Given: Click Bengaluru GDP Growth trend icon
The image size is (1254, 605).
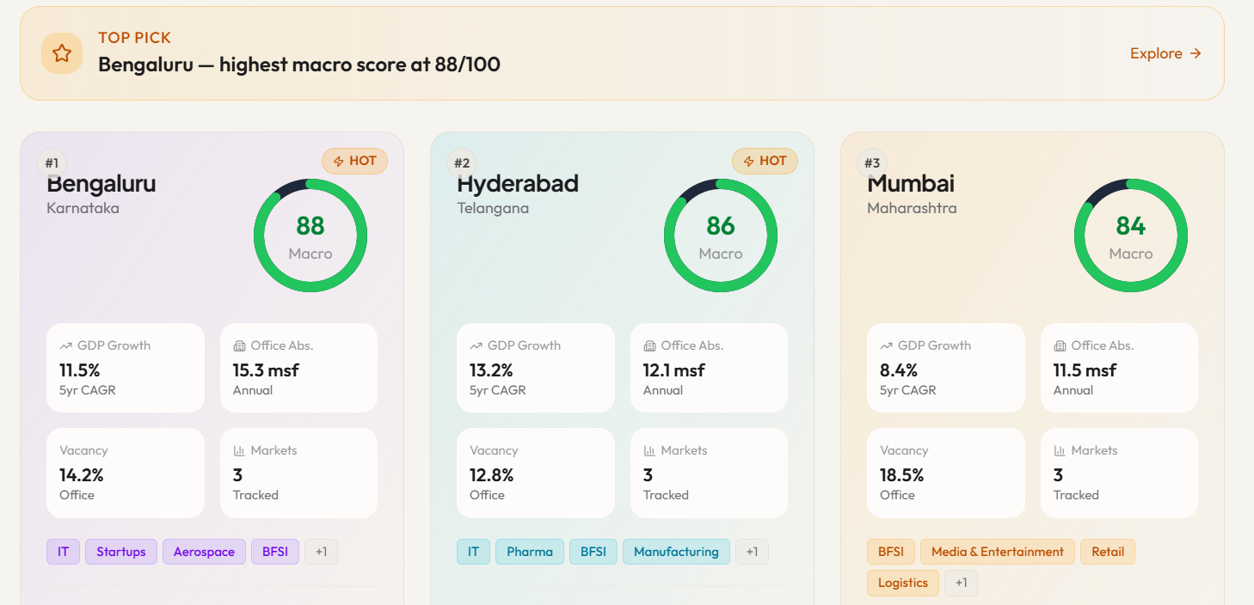Looking at the screenshot, I should pyautogui.click(x=65, y=345).
